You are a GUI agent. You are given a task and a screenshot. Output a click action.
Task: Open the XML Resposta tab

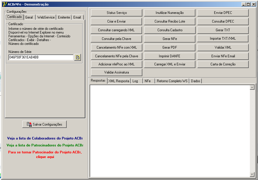click(119, 81)
